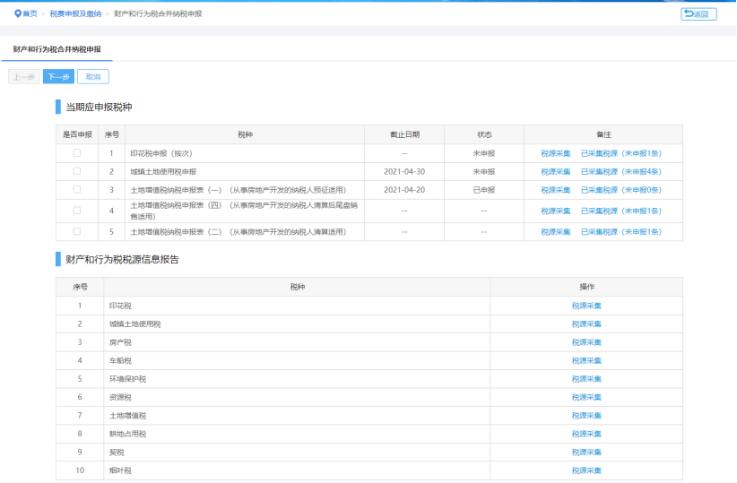Open 税源采集 in the 城镇土地使用税申报 row
This screenshot has width=737, height=483.
(556, 172)
